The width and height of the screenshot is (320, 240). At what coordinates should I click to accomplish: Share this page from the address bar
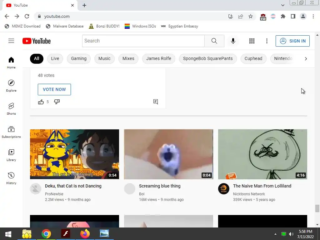point(240,16)
